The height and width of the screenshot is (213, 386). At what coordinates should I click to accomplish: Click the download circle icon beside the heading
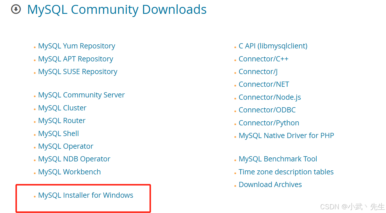(x=16, y=10)
